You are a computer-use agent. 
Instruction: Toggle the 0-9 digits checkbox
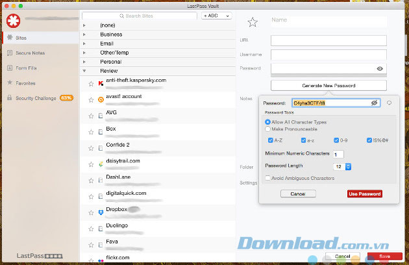click(x=336, y=140)
